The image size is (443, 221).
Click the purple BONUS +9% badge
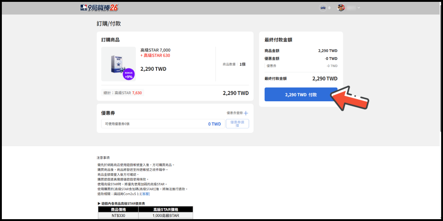(128, 74)
